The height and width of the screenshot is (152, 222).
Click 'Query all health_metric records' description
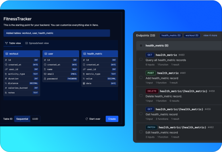click(x=166, y=60)
